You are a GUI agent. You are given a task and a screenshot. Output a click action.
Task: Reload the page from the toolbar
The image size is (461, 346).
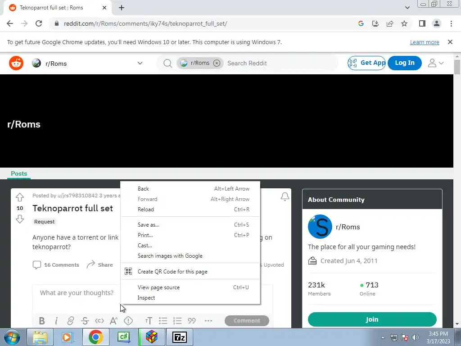point(39,23)
